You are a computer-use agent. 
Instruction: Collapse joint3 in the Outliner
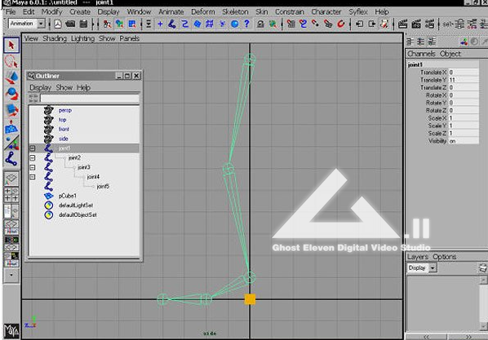pos(33,168)
